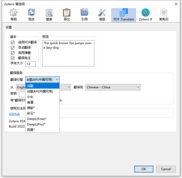Choose DeepL(Free)* translation engine
This screenshot has width=182, height=178.
pyautogui.click(x=42, y=119)
